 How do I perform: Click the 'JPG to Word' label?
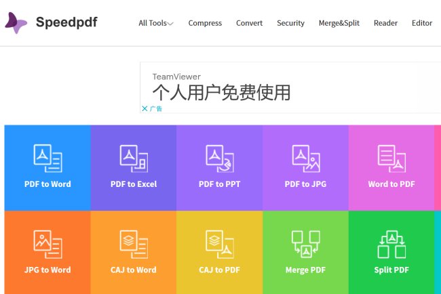pyautogui.click(x=47, y=270)
